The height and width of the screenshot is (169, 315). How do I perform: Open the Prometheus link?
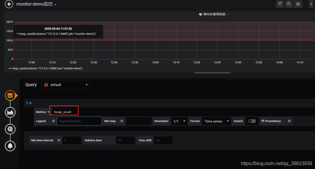271,121
